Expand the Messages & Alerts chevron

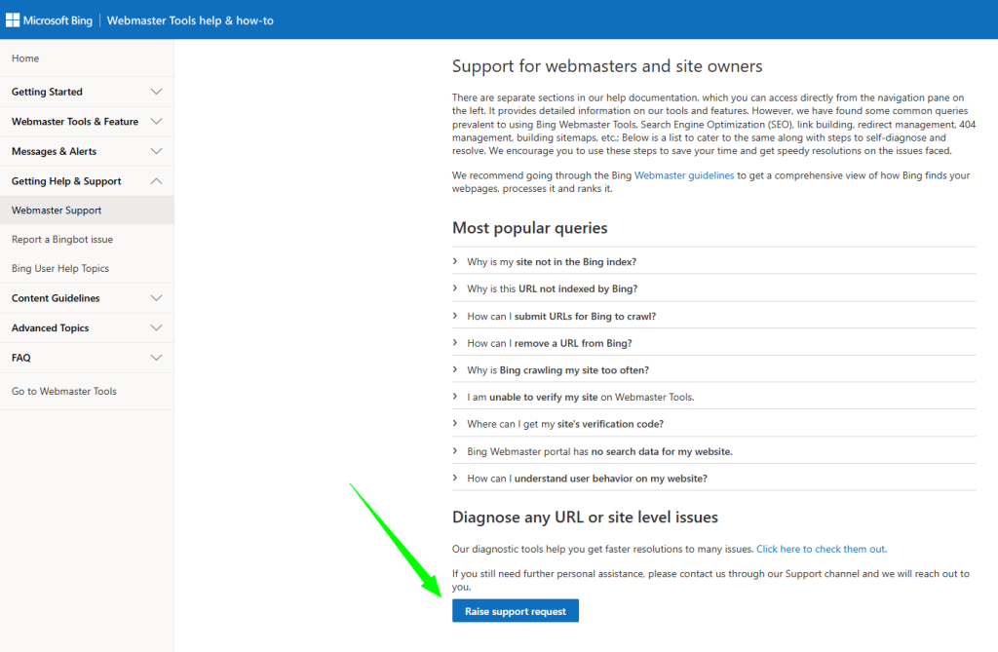[x=156, y=151]
